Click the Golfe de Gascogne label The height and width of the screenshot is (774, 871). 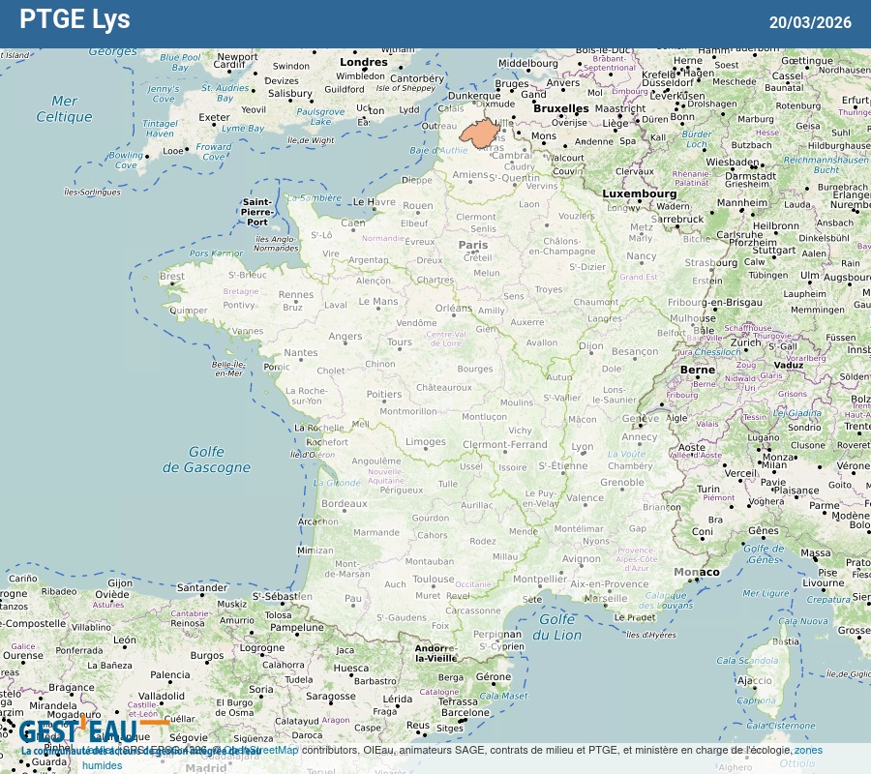pyautogui.click(x=206, y=460)
